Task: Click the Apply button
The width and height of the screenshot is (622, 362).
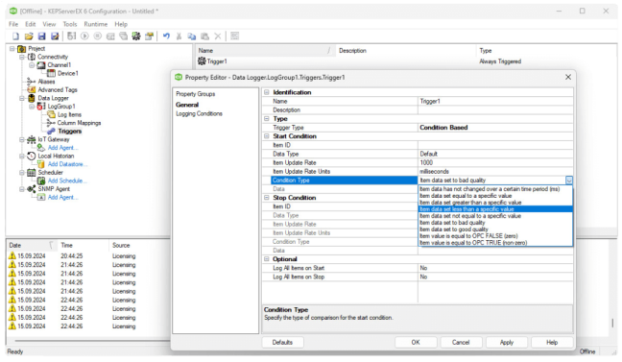Action: pos(507,343)
